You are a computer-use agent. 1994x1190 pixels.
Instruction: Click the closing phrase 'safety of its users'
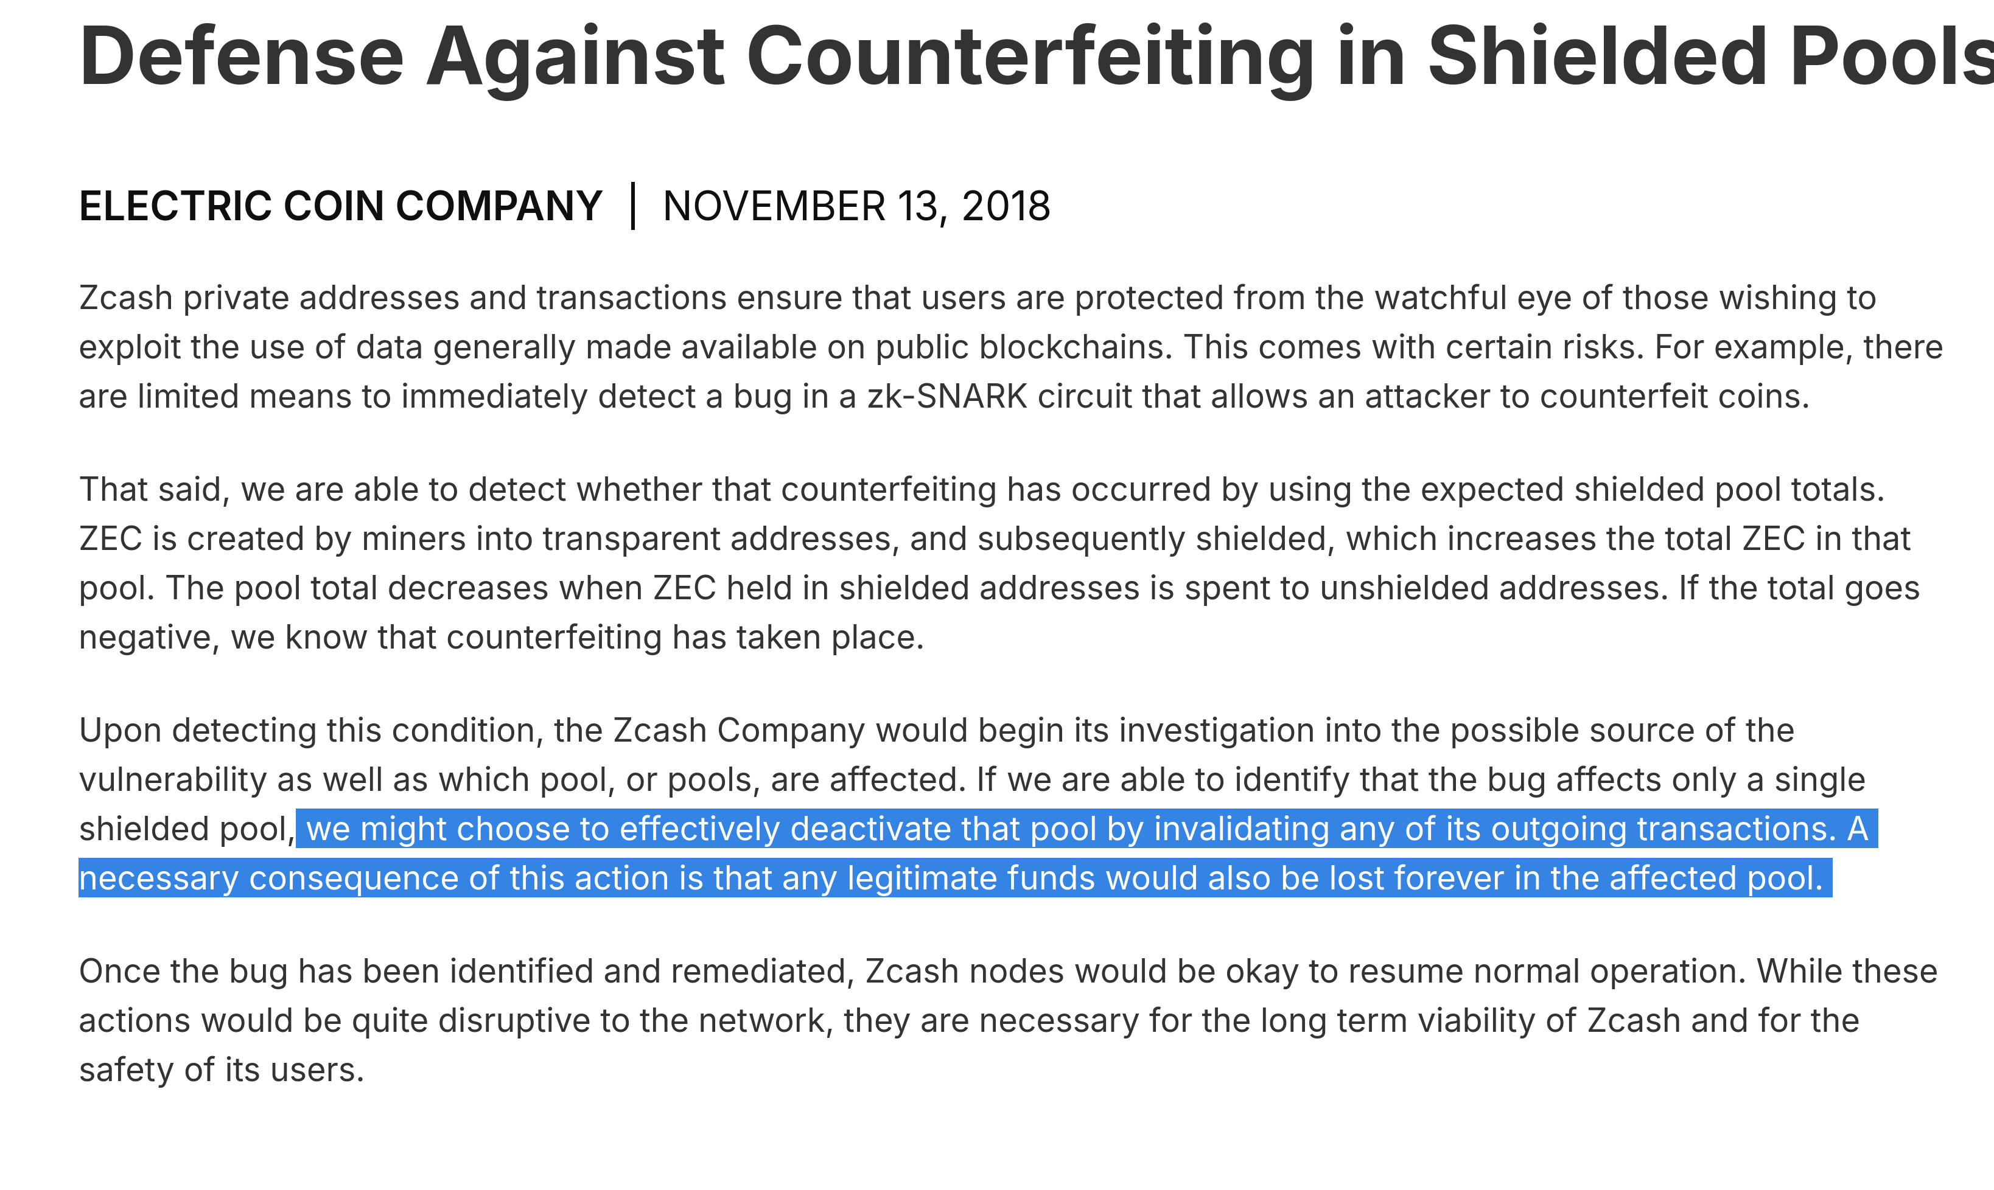click(x=222, y=1071)
